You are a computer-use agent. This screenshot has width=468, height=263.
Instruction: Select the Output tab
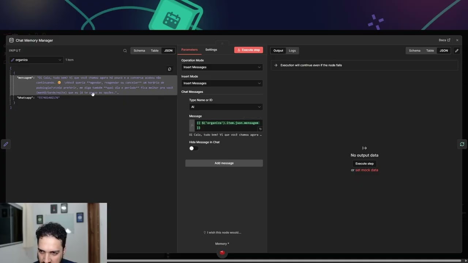278,51
